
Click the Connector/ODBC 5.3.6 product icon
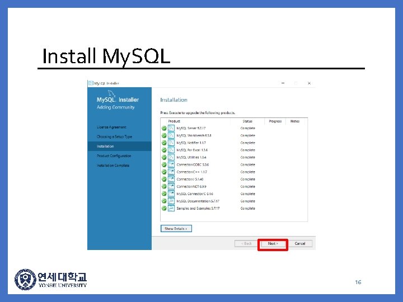[x=171, y=164]
